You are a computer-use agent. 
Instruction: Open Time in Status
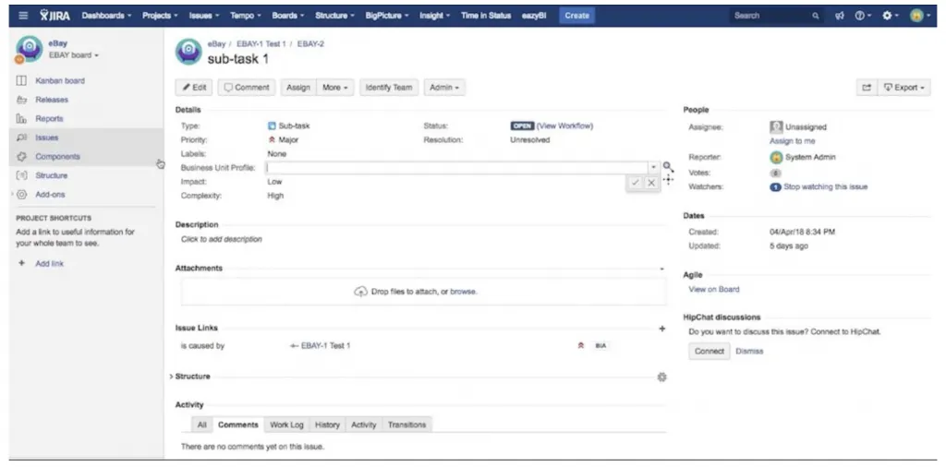tap(486, 16)
